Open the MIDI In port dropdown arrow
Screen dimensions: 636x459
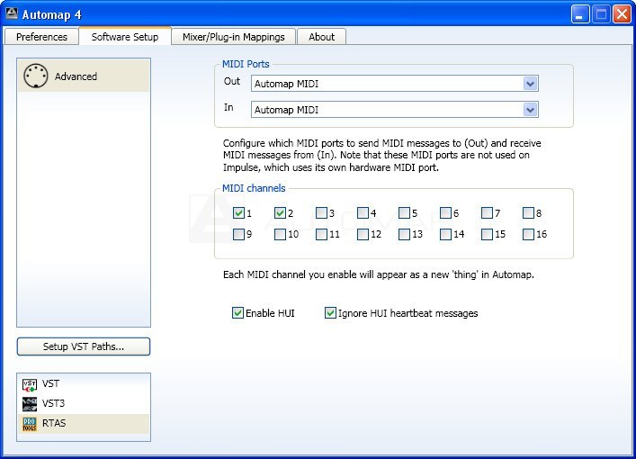530,110
